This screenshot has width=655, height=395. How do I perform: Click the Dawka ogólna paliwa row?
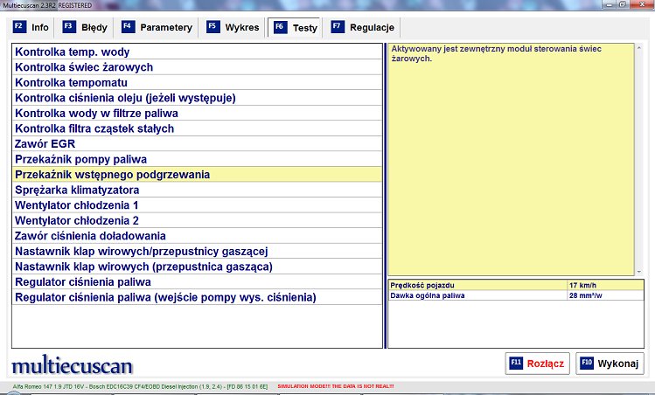click(516, 295)
